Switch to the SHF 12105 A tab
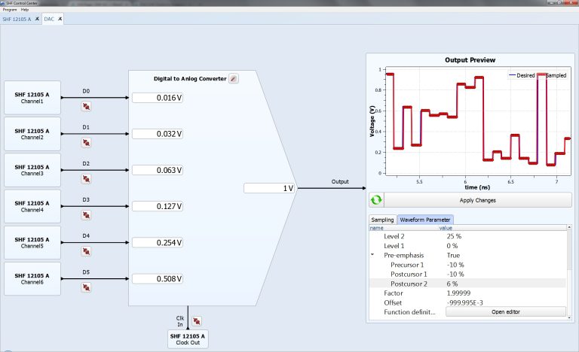This screenshot has width=579, height=352. click(x=15, y=18)
